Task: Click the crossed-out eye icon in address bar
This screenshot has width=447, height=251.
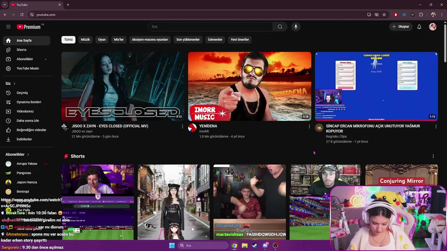Action: (x=376, y=15)
